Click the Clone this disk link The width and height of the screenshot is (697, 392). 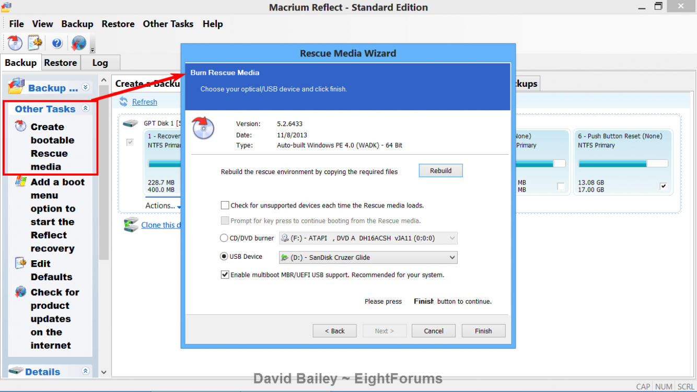coord(161,225)
